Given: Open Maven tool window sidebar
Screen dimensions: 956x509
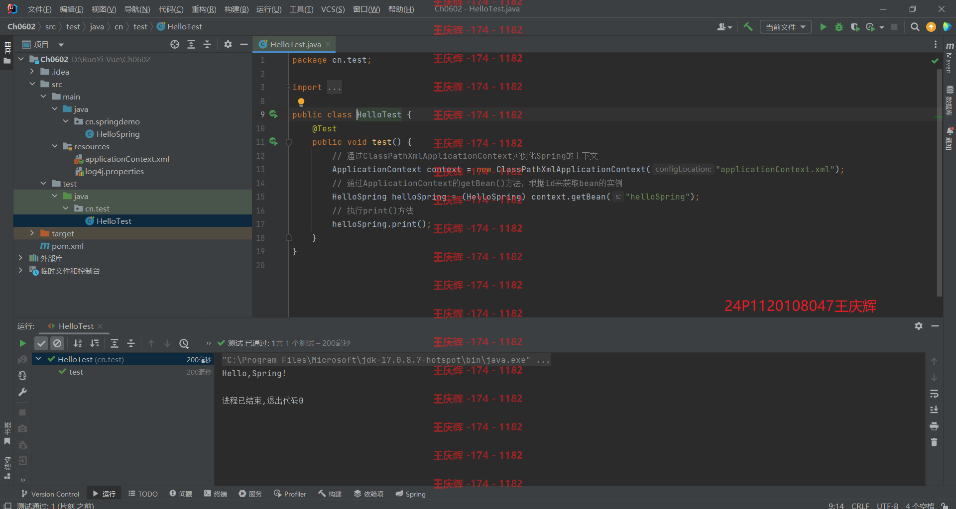Looking at the screenshot, I should tap(949, 57).
